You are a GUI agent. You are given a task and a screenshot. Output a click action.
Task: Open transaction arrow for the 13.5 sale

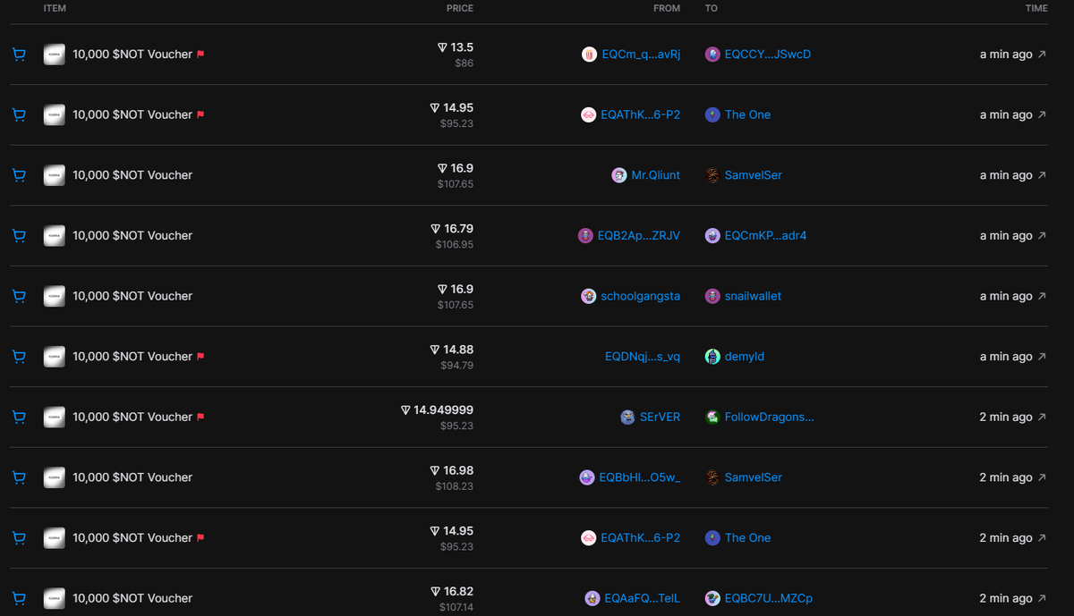(1042, 55)
